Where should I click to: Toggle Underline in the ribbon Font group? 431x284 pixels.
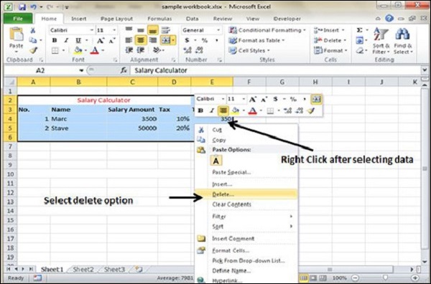tap(78, 40)
